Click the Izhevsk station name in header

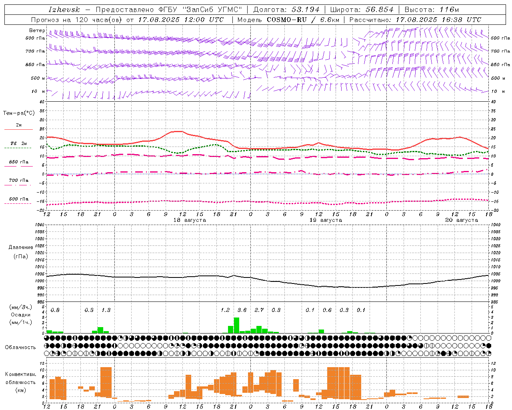click(64, 10)
